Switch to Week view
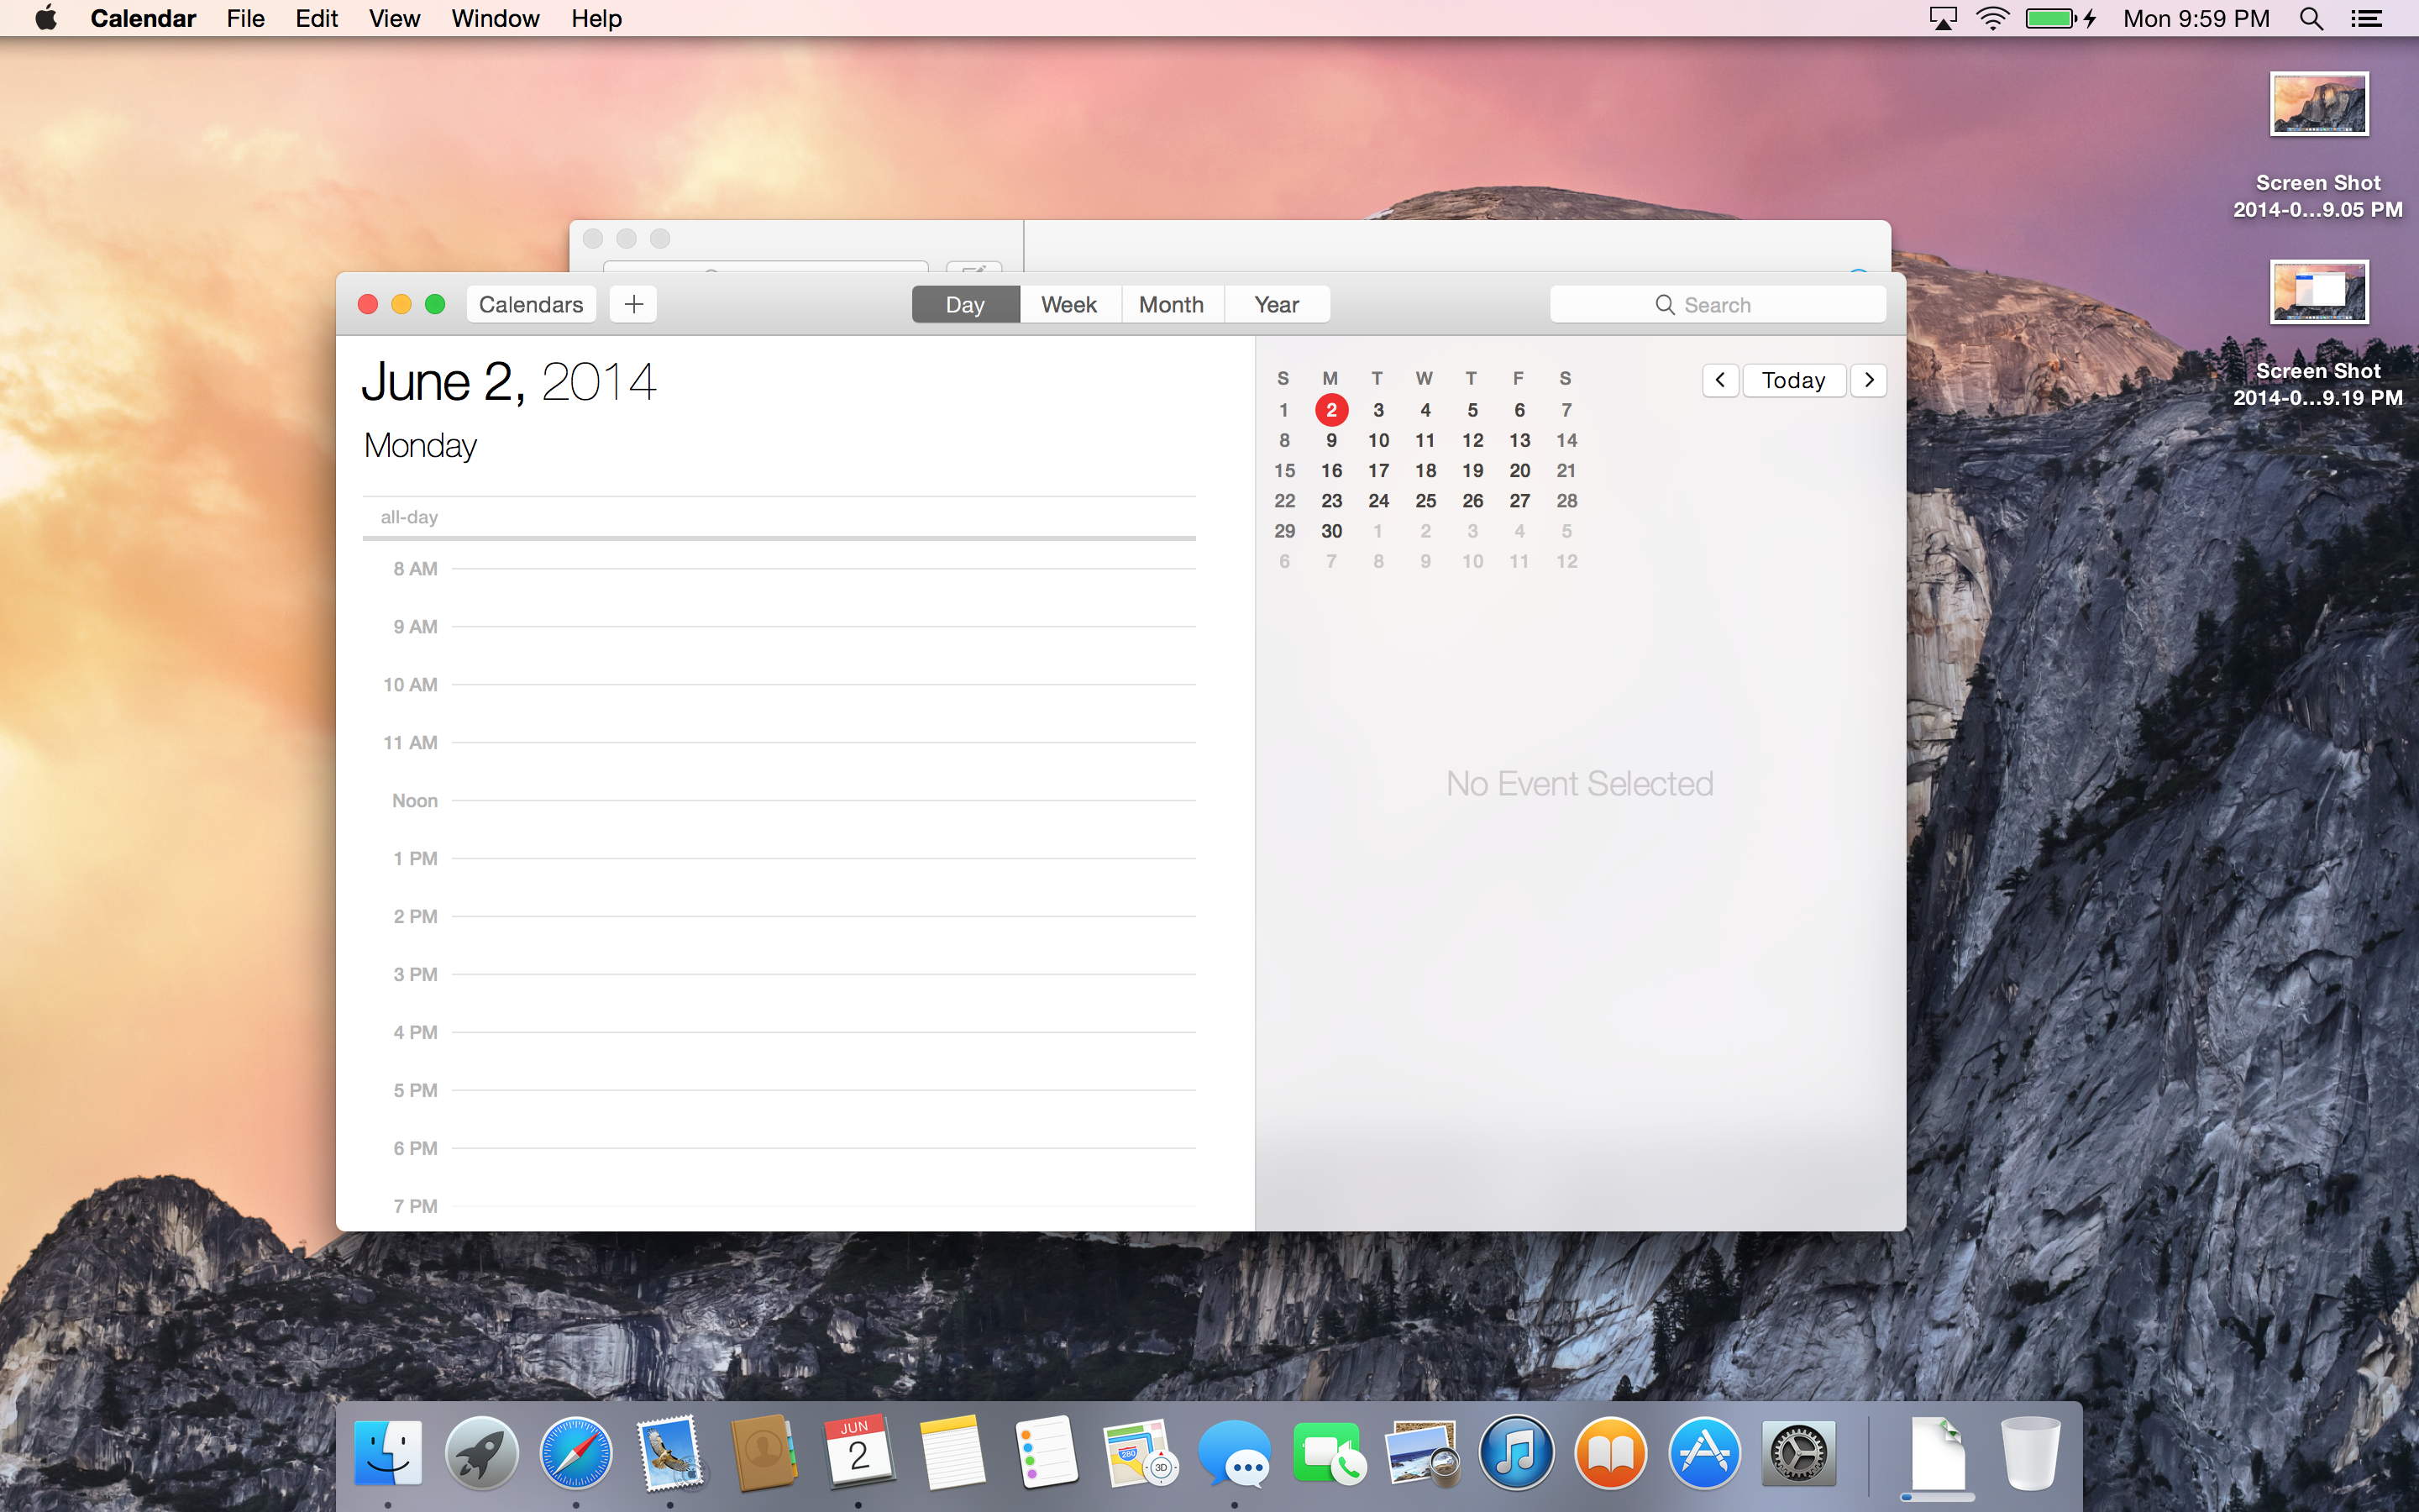The image size is (2419, 1512). click(1068, 304)
